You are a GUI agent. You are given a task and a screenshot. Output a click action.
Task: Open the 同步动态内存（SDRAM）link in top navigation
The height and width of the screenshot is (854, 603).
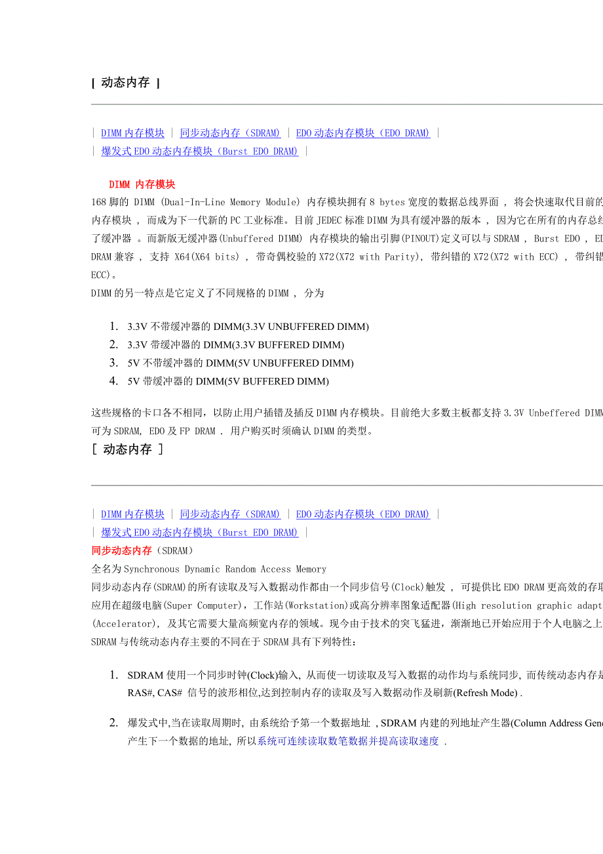[x=229, y=132]
